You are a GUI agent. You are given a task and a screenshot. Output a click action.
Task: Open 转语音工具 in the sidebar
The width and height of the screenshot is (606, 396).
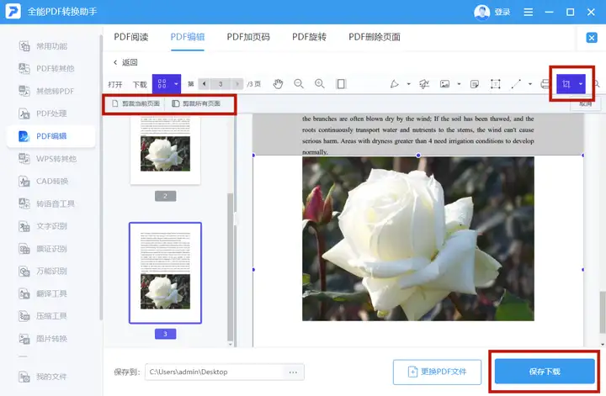coord(51,203)
